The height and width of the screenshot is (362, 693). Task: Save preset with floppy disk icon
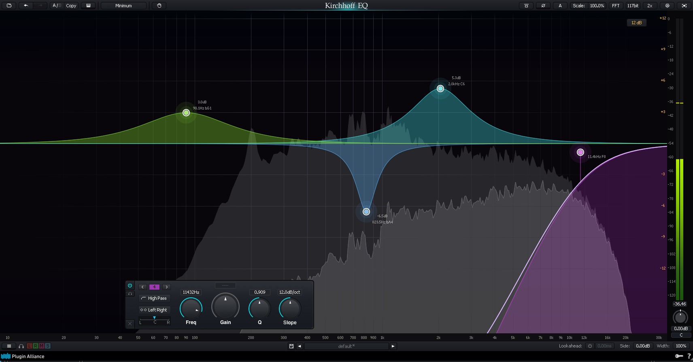pyautogui.click(x=291, y=346)
